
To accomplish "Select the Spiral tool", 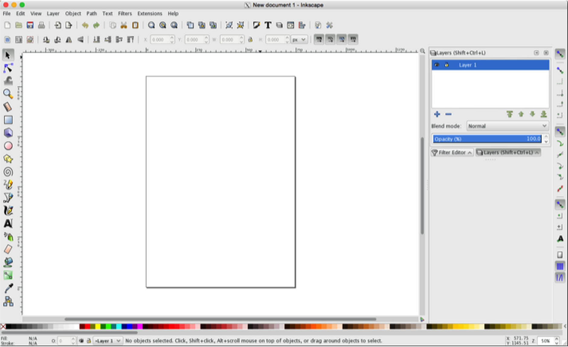I will tap(8, 172).
